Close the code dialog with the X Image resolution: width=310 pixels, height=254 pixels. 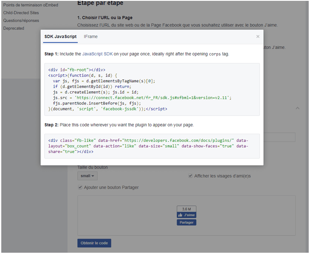pos(258,37)
